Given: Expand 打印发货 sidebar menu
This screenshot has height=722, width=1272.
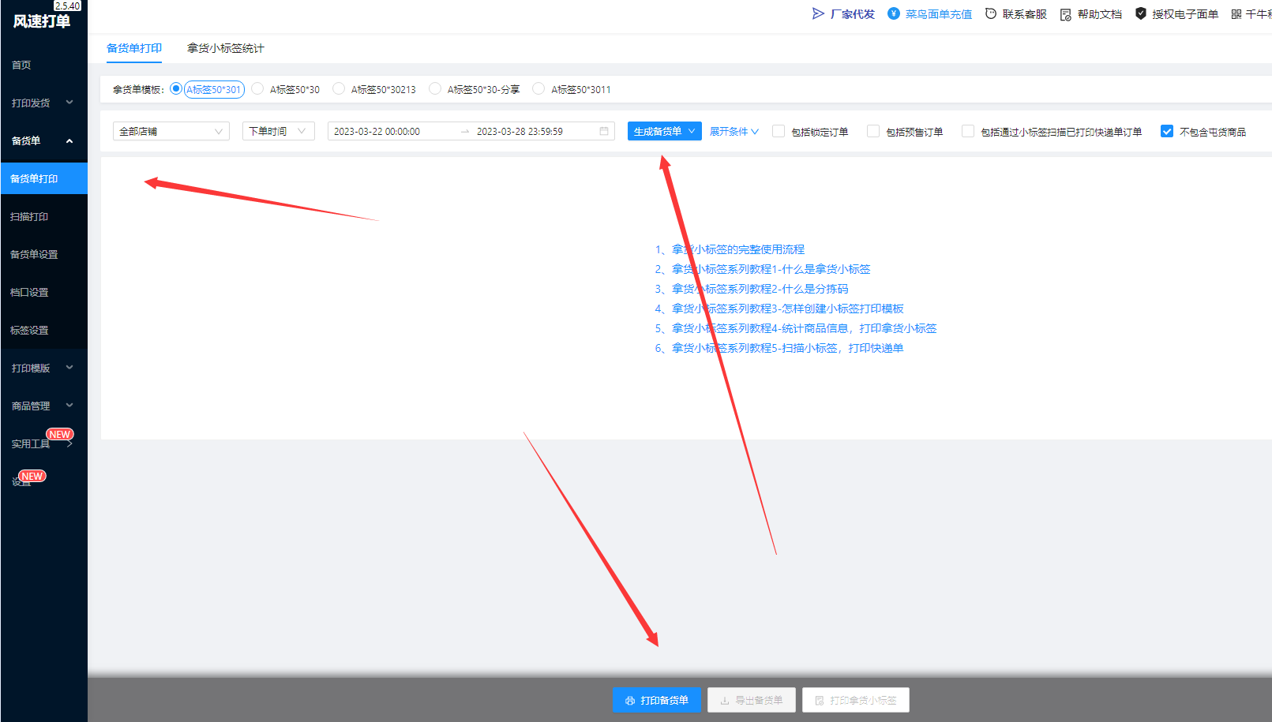Looking at the screenshot, I should 43,103.
